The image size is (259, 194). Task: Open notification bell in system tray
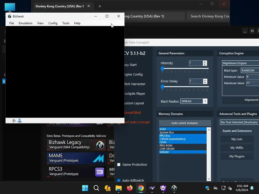[252, 188]
